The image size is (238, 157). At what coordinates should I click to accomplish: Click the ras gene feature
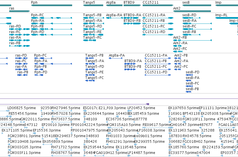[x=20, y=11]
